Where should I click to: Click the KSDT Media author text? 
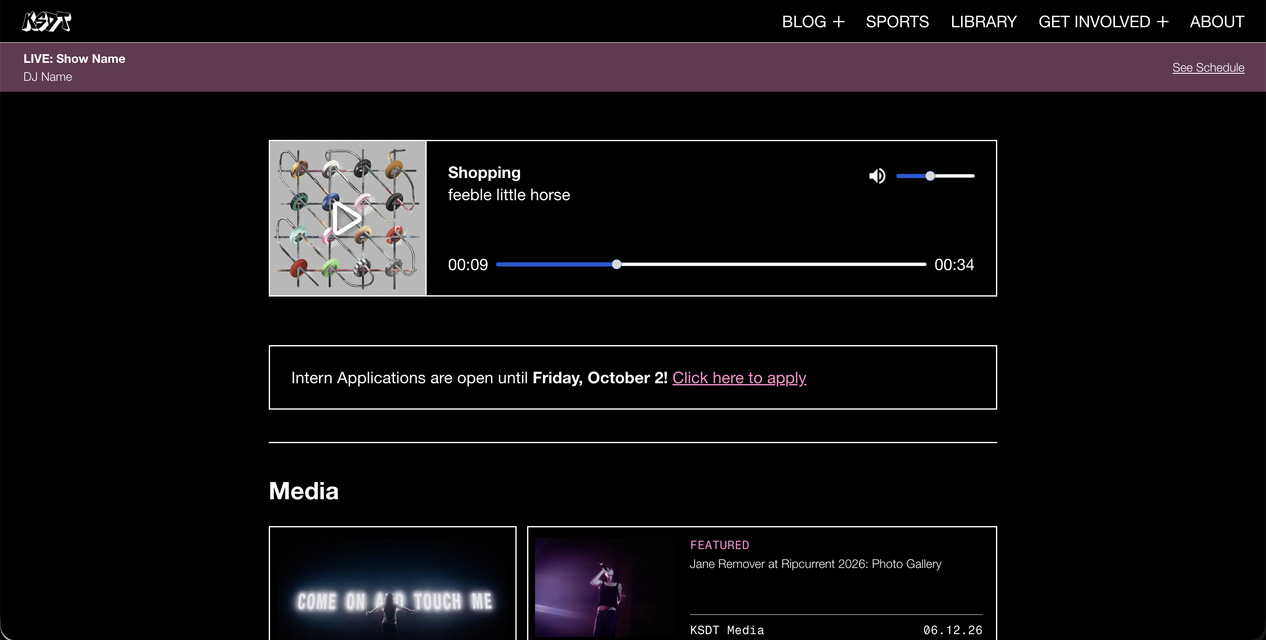pos(727,630)
